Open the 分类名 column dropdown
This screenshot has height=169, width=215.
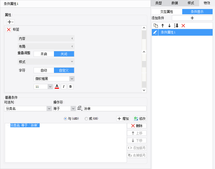tap(49, 109)
